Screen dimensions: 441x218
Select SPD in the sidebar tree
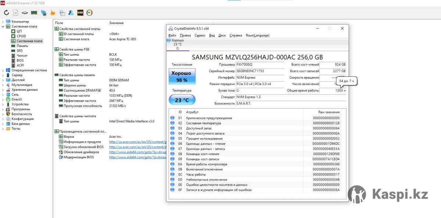(19, 51)
